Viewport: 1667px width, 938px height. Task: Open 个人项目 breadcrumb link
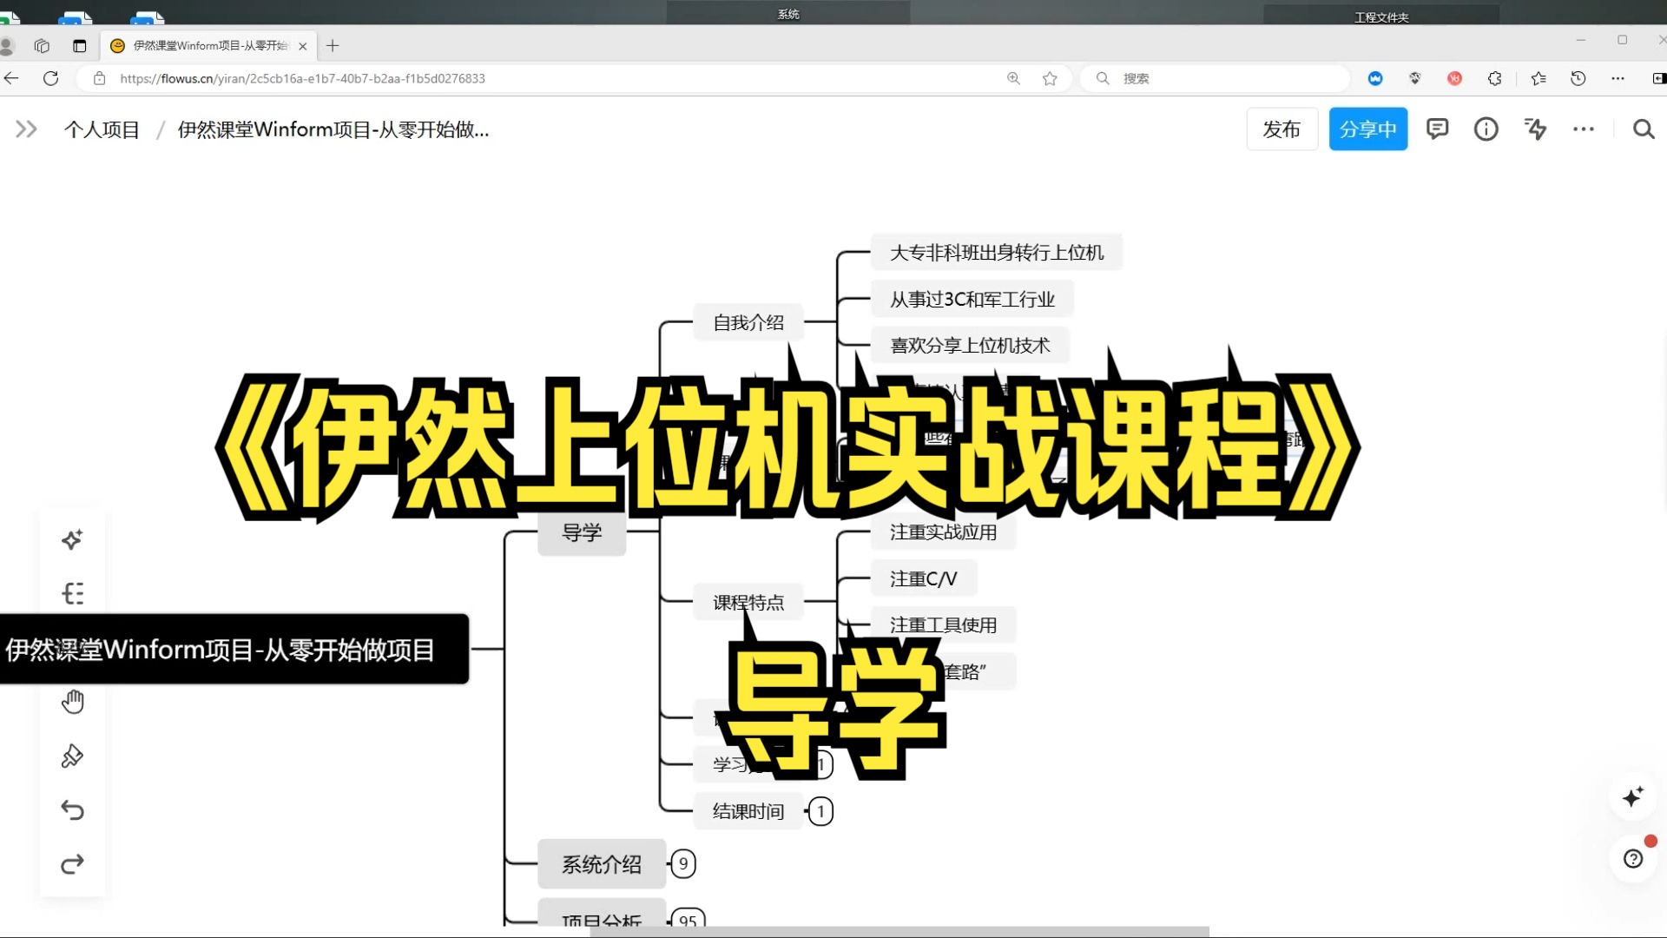[x=102, y=129]
